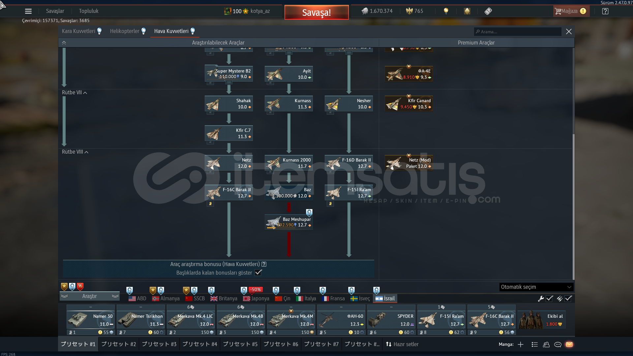Screen dimensions: 633x356
Task: Click the squad members icon in the bottom bar
Action: click(x=546, y=344)
